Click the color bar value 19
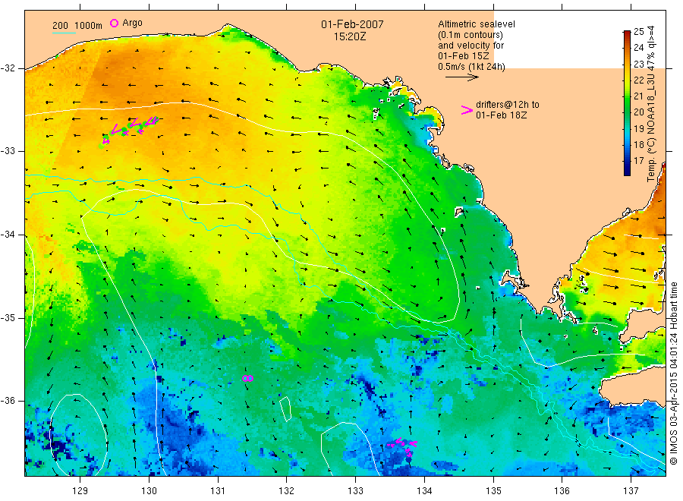The width and height of the screenshot is (683, 501). click(x=638, y=128)
